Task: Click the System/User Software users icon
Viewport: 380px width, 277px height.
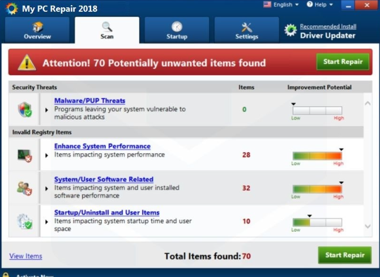Action: click(x=24, y=188)
